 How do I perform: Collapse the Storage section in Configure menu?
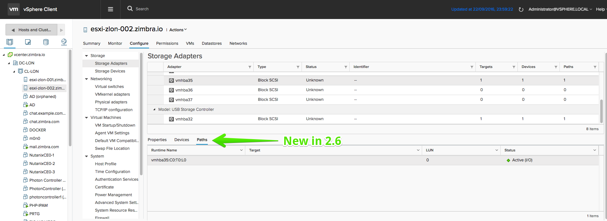[87, 56]
